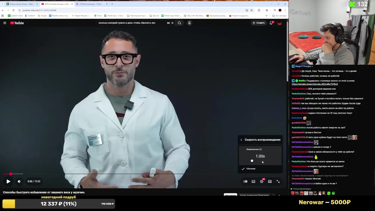
Task: Click the search field with calorie query
Action: (x=132, y=23)
